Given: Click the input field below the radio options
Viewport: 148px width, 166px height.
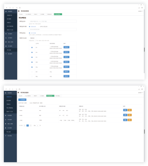Looking at the screenshot, I should click(53, 29).
